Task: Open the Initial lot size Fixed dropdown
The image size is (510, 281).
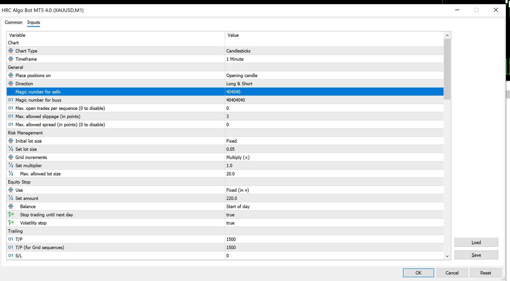Action: (x=334, y=141)
